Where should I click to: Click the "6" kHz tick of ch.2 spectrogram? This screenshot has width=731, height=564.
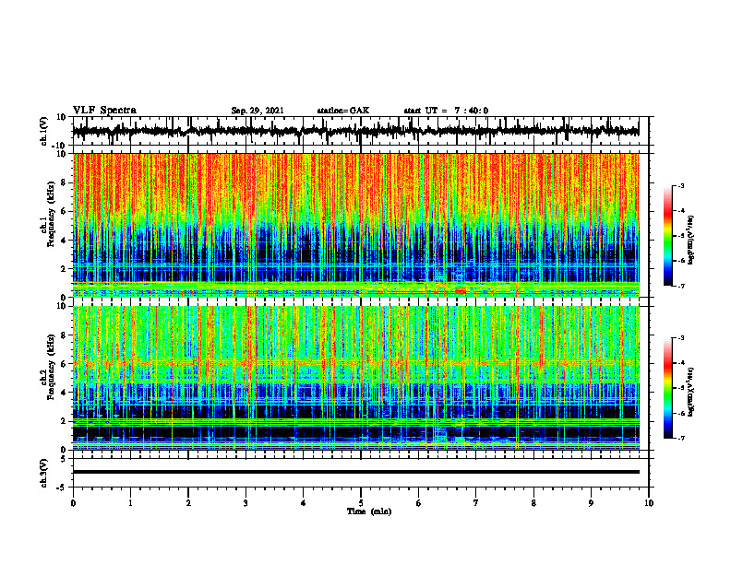[x=64, y=364]
